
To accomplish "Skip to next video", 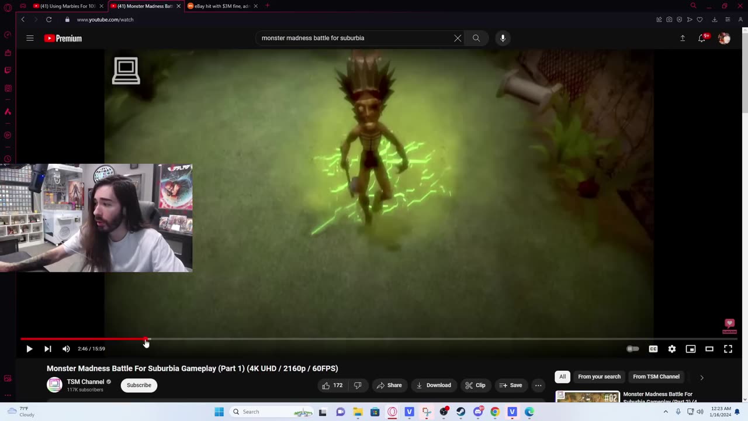I will (x=48, y=348).
